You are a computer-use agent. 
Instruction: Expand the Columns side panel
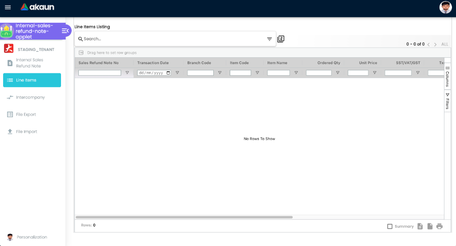[447, 76]
